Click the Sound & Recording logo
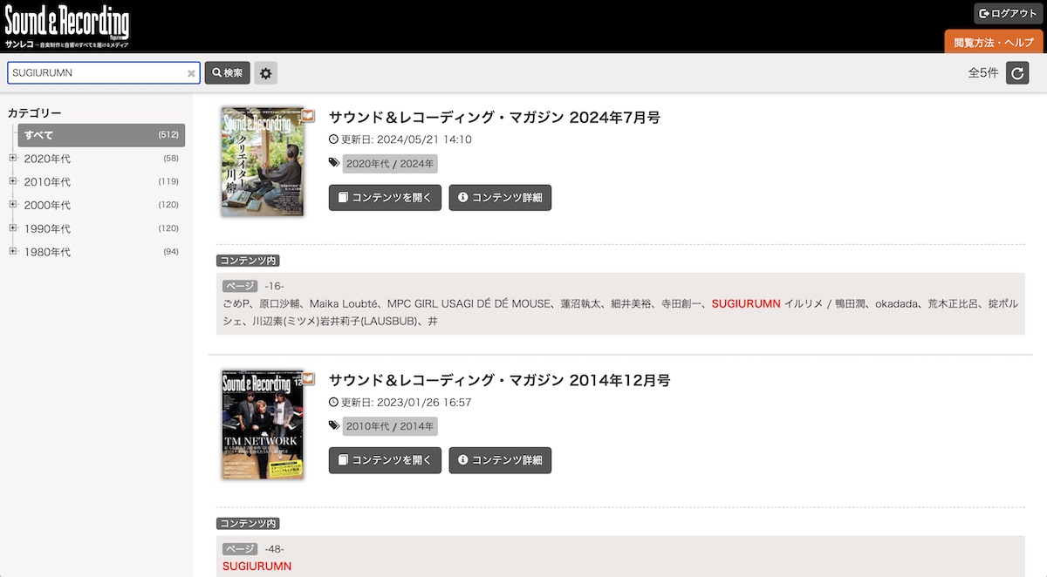 (x=66, y=26)
